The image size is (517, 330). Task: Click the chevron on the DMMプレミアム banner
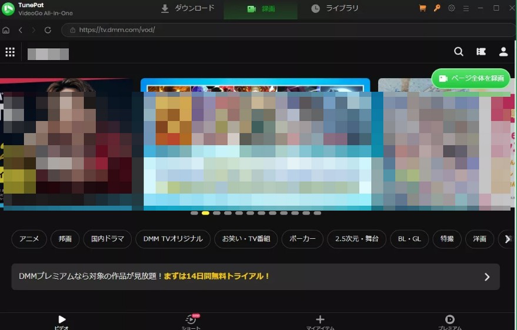coord(487,277)
